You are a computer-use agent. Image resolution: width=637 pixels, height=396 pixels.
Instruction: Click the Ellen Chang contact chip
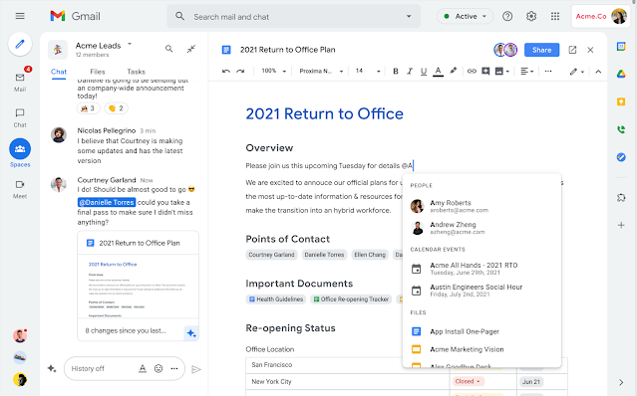coord(369,255)
